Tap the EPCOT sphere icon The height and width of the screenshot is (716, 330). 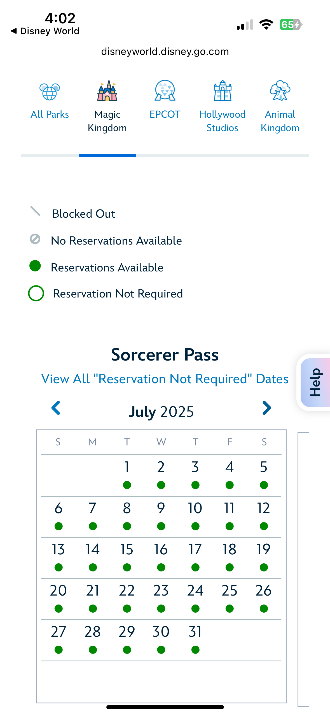point(165,91)
